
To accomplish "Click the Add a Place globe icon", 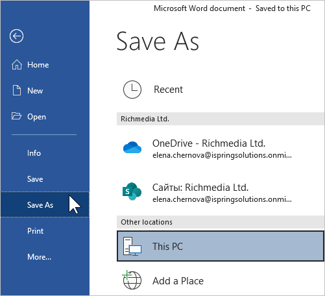I will 132,280.
